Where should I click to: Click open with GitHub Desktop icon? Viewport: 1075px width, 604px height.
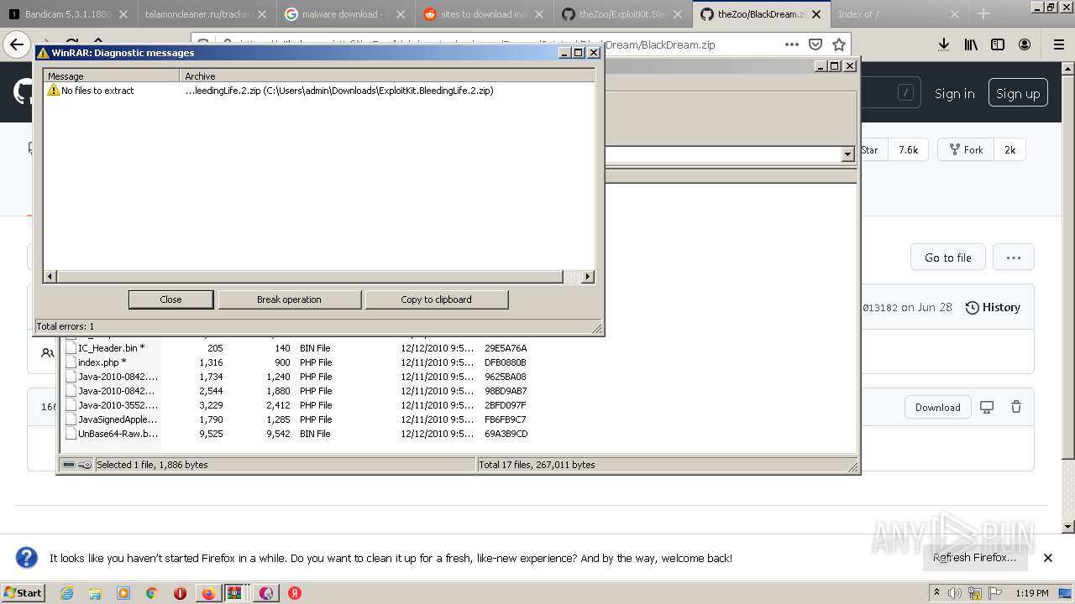(987, 407)
